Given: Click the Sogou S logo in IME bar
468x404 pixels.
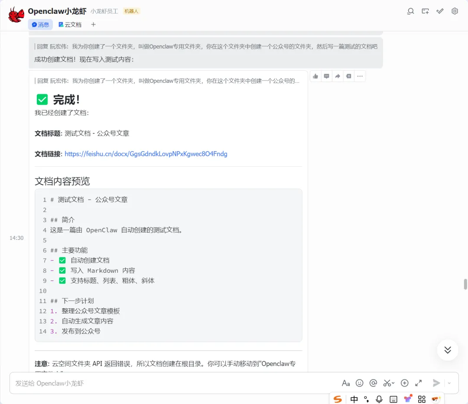Looking at the screenshot, I should click(x=338, y=399).
